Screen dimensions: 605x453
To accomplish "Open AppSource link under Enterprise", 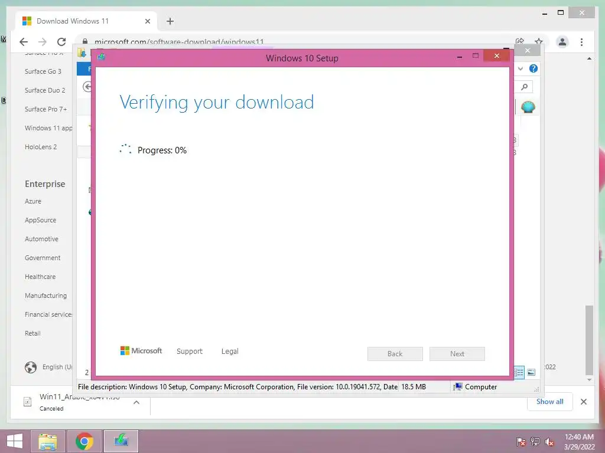I will [x=40, y=220].
